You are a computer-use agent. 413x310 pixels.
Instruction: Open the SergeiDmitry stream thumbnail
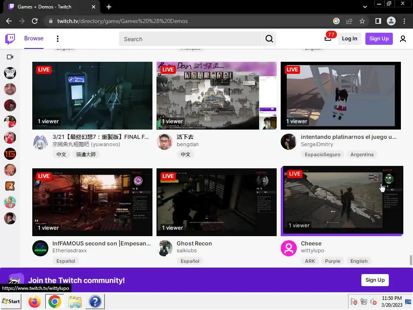[x=340, y=96]
